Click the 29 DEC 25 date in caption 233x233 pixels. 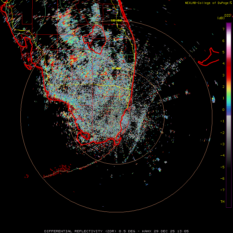coord(164,231)
